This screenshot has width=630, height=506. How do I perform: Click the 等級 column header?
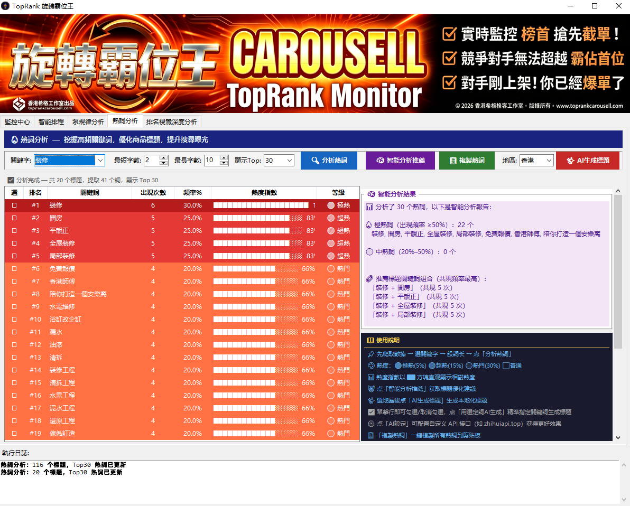(338, 193)
